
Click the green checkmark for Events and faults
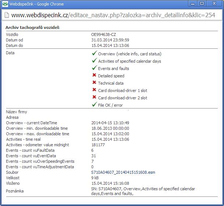pyautogui.click(x=94, y=68)
